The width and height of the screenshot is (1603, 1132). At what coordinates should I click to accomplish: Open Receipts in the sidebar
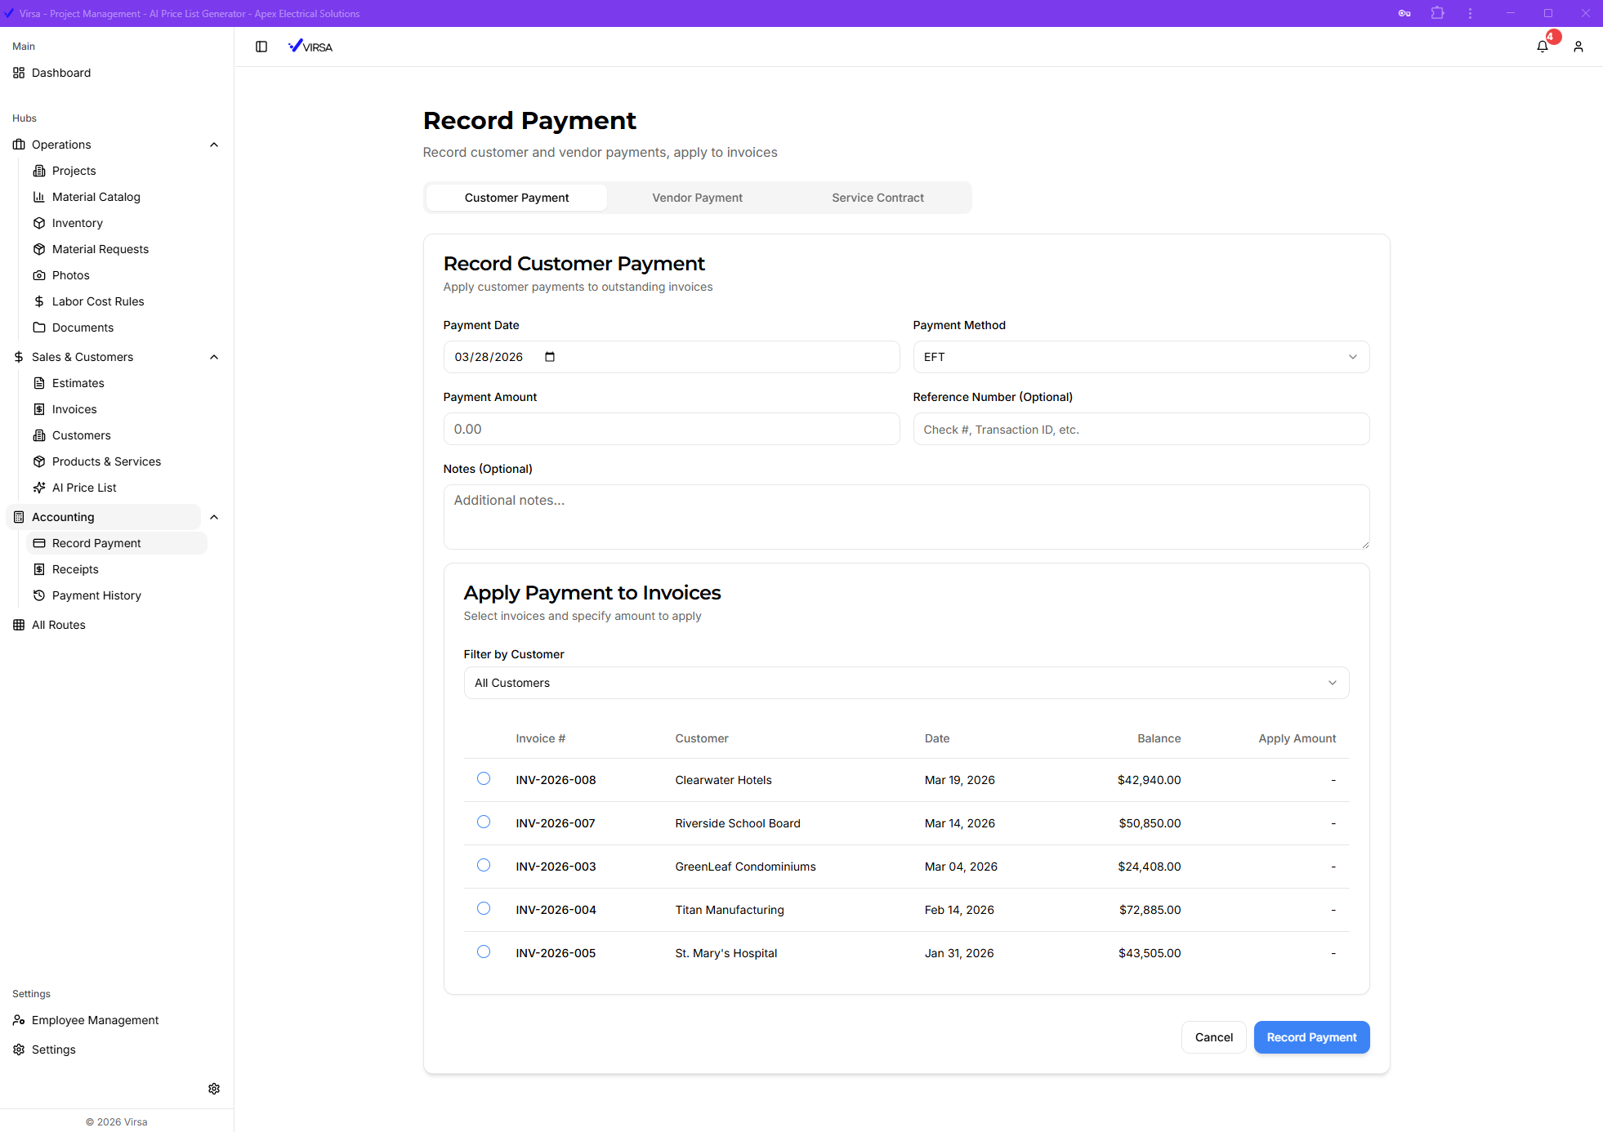75,569
